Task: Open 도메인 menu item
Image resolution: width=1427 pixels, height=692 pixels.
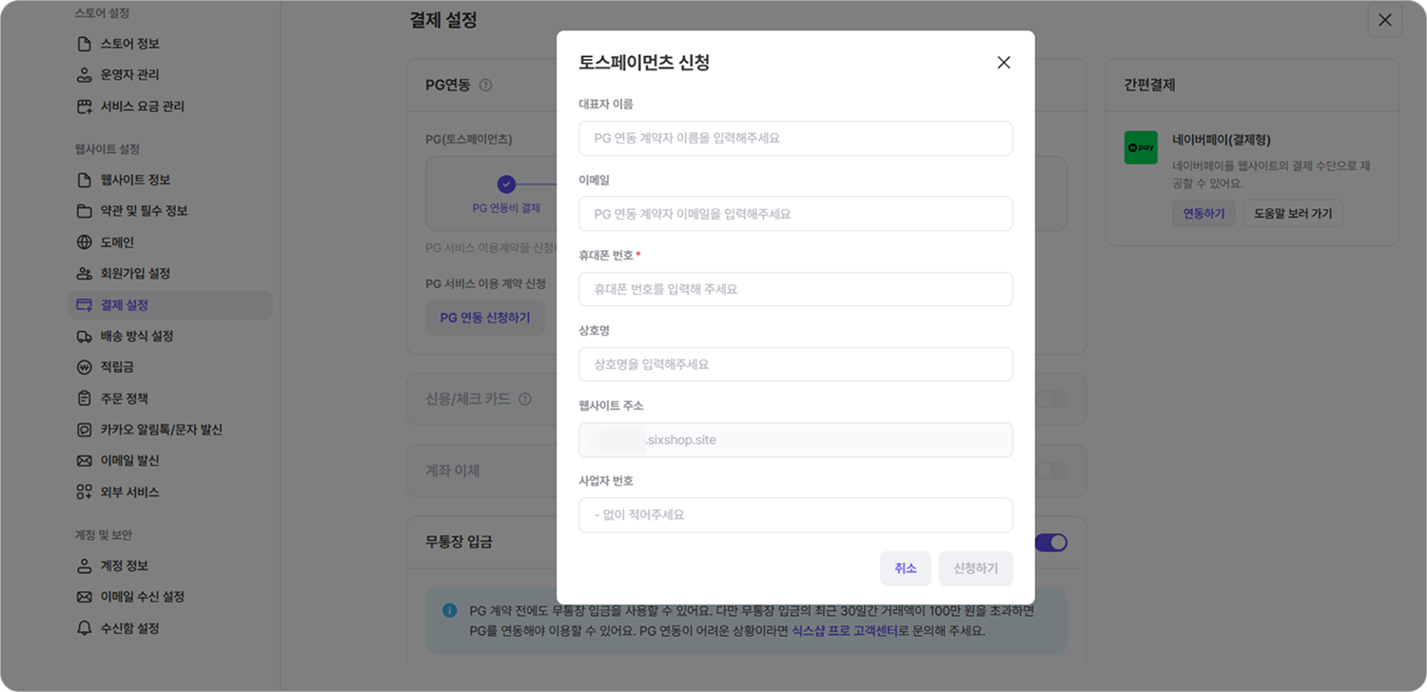Action: [x=170, y=242]
